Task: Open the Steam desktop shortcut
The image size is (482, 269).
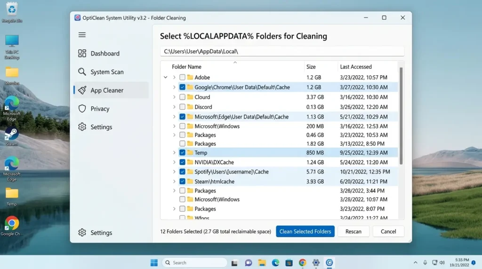Action: [x=12, y=137]
